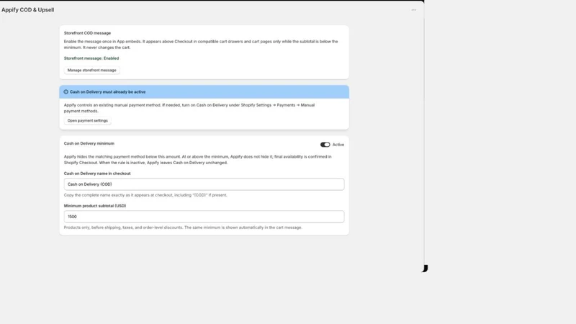576x324 pixels.
Task: Click 'Storefront message: Enabled' status text
Action: (91, 58)
